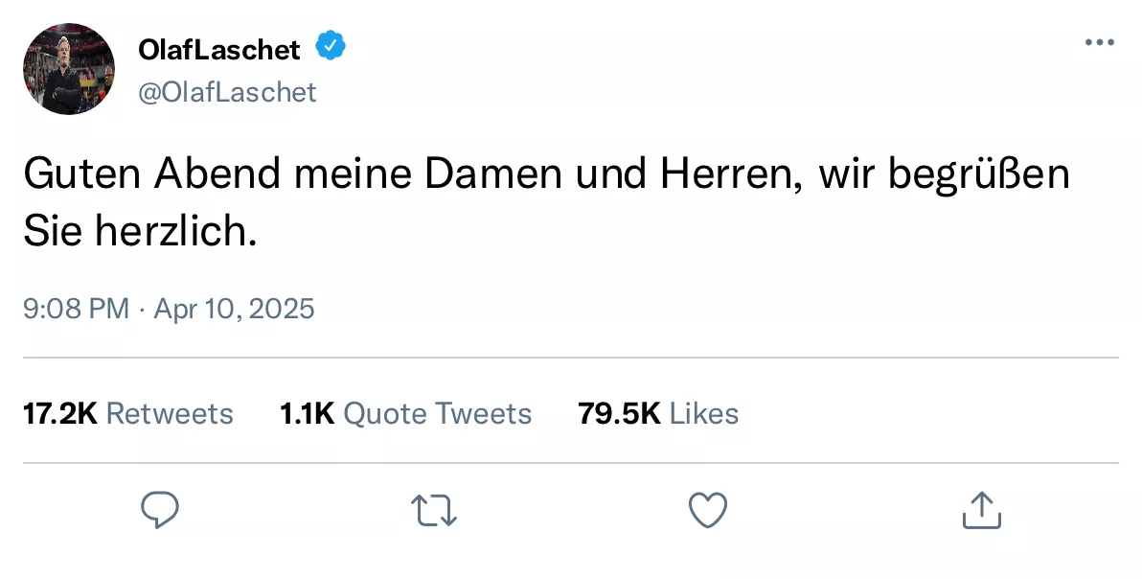Reply to the tweet via speech bubble icon
Viewport: 1142px width, 579px height.
(x=160, y=510)
